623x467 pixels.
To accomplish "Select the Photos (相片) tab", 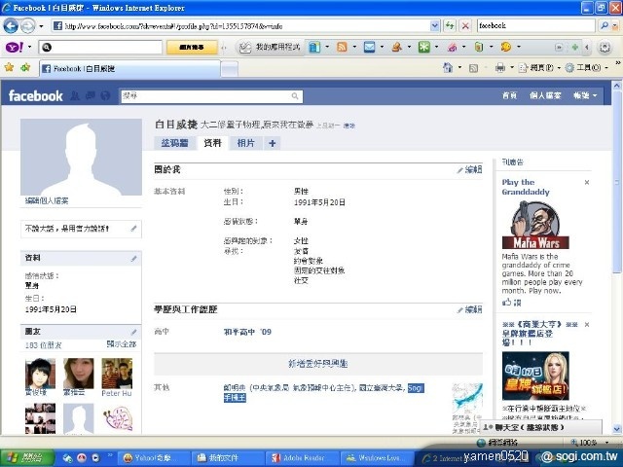I will coord(245,143).
